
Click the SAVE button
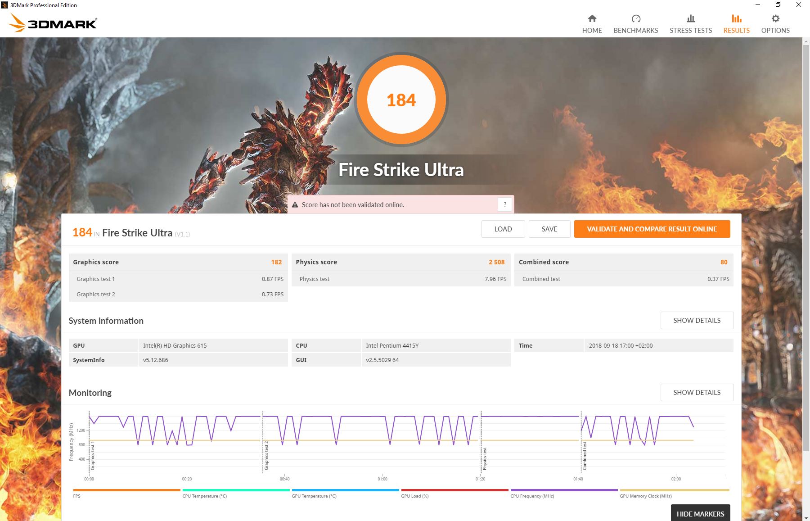[549, 229]
